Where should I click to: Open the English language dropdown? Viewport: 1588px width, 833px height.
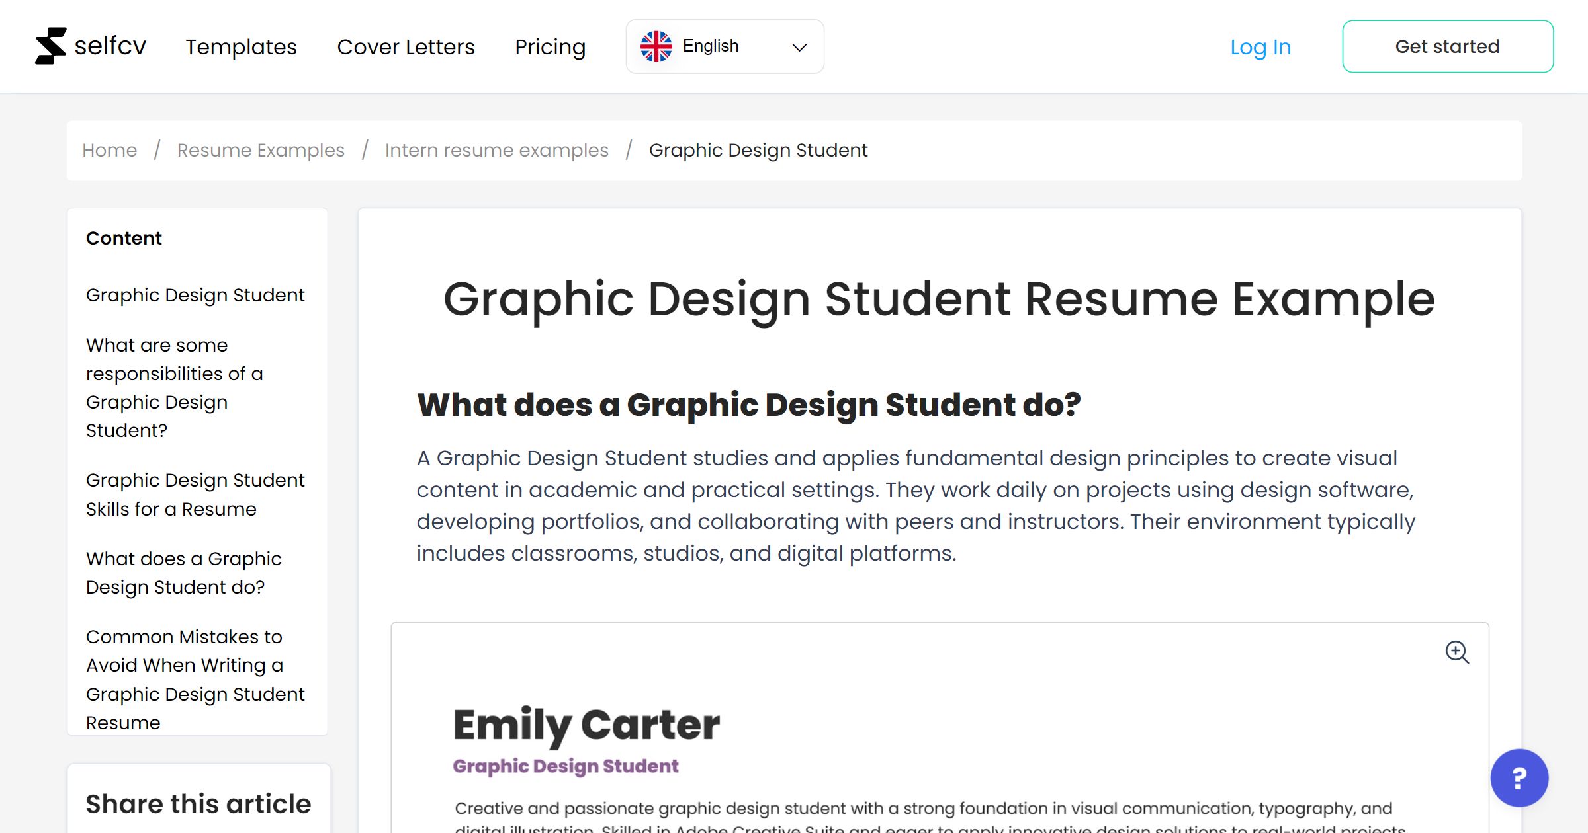[x=725, y=45]
